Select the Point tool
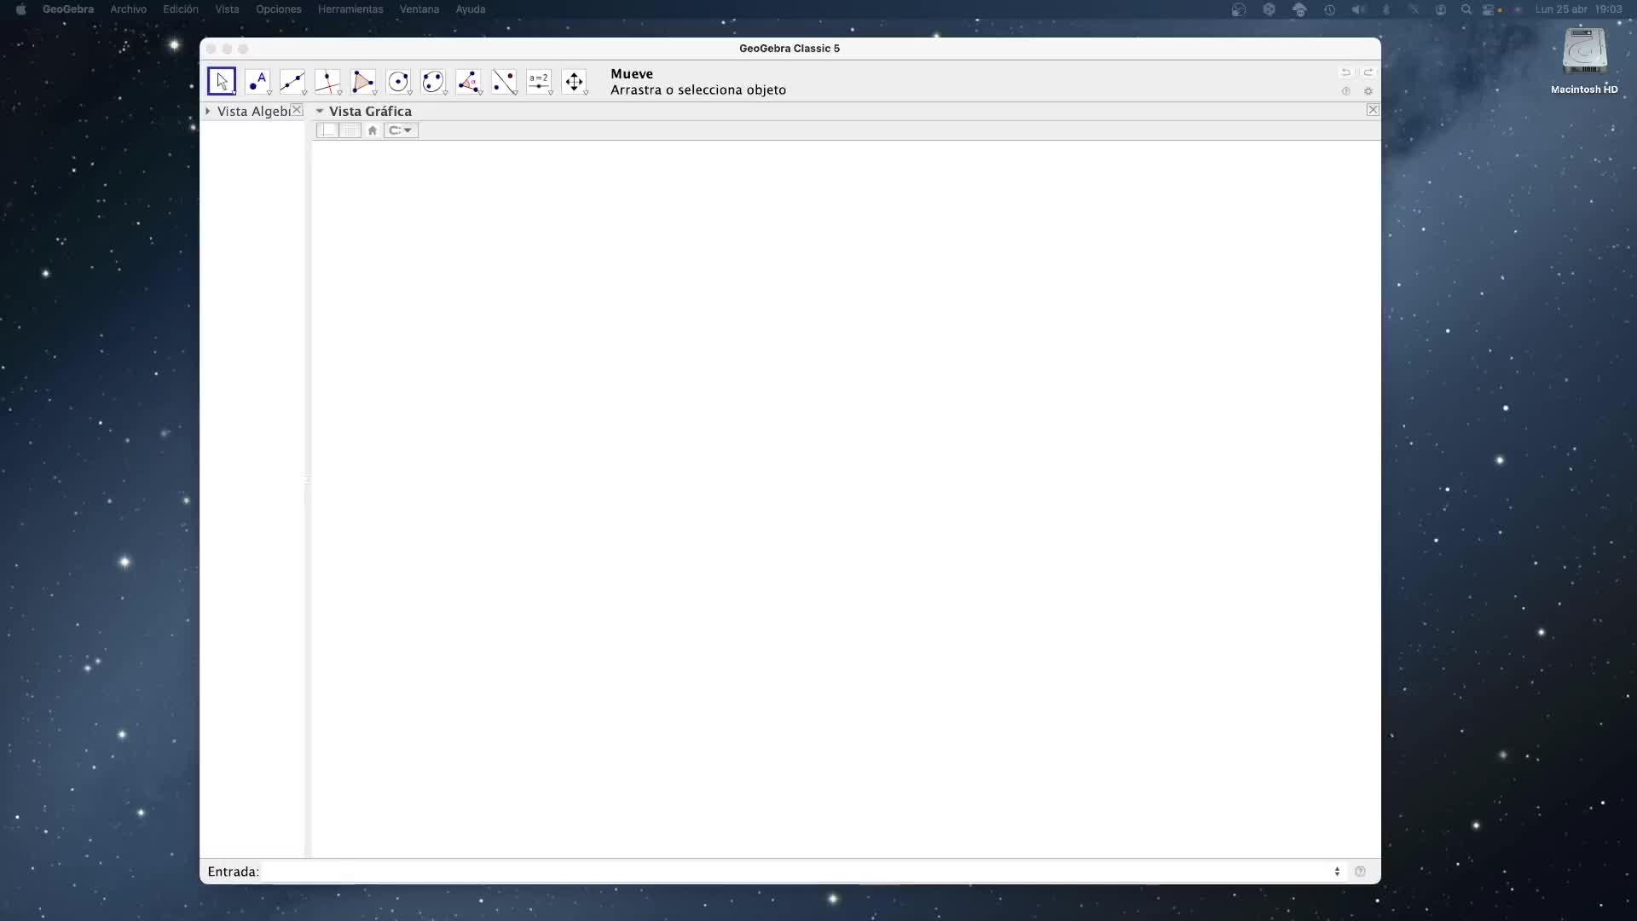The height and width of the screenshot is (921, 1637). pos(257,82)
